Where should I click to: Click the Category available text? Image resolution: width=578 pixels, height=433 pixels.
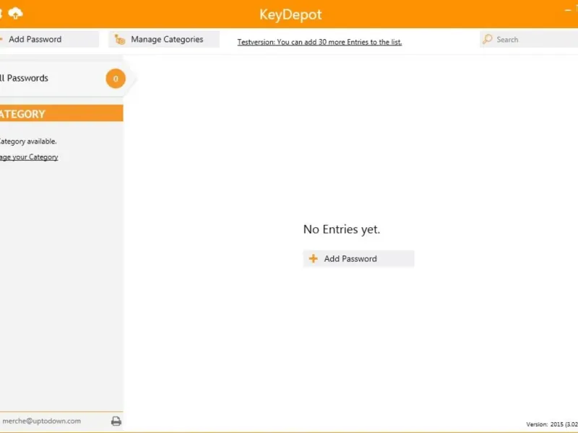[28, 141]
